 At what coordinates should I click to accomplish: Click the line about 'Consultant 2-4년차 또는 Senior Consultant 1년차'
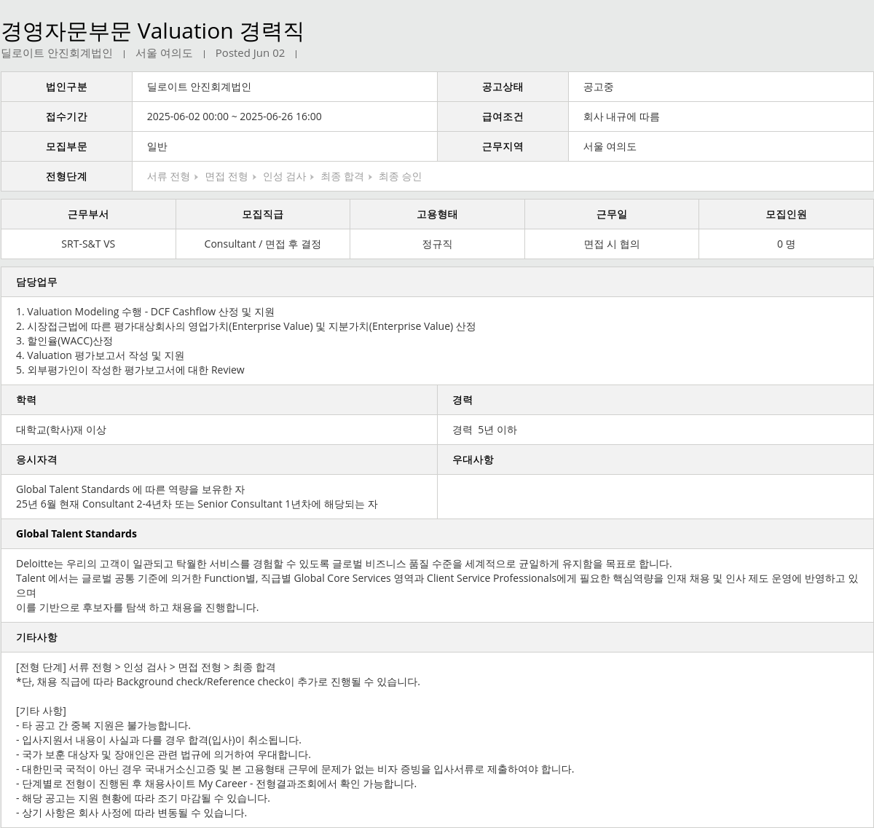pos(197,504)
